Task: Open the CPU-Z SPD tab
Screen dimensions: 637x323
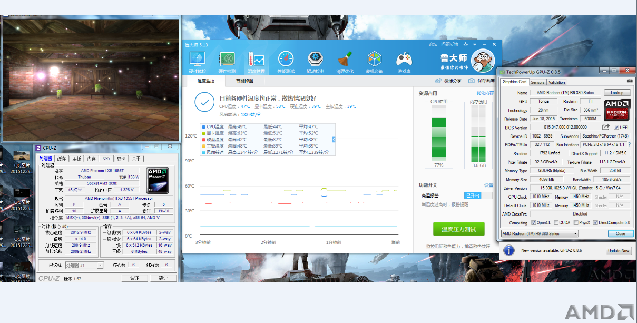Action: point(106,159)
